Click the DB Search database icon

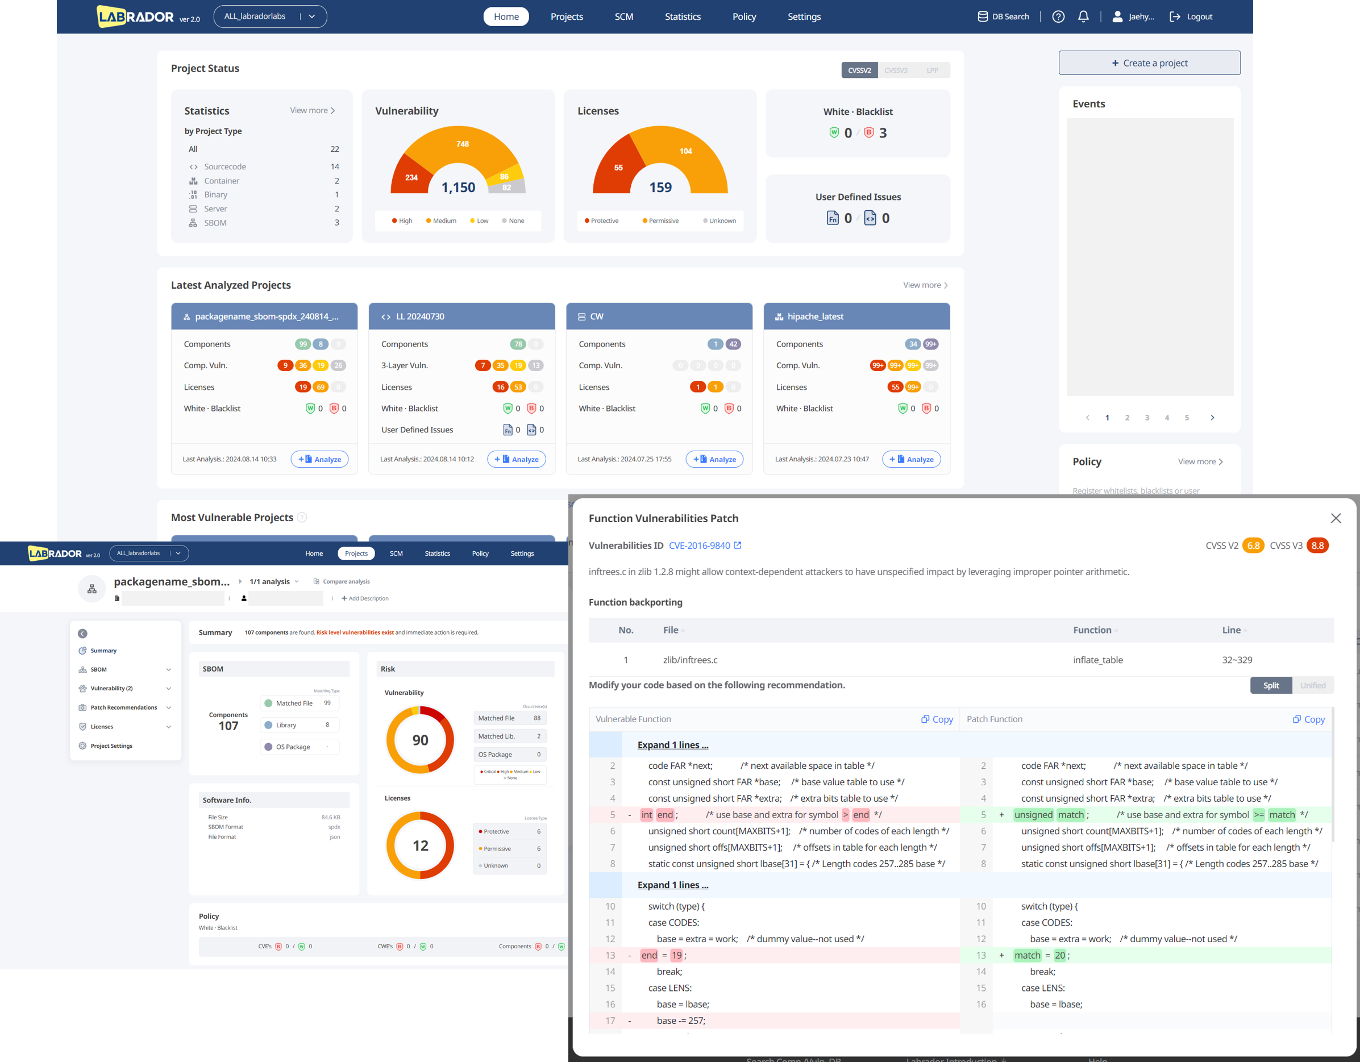[983, 17]
